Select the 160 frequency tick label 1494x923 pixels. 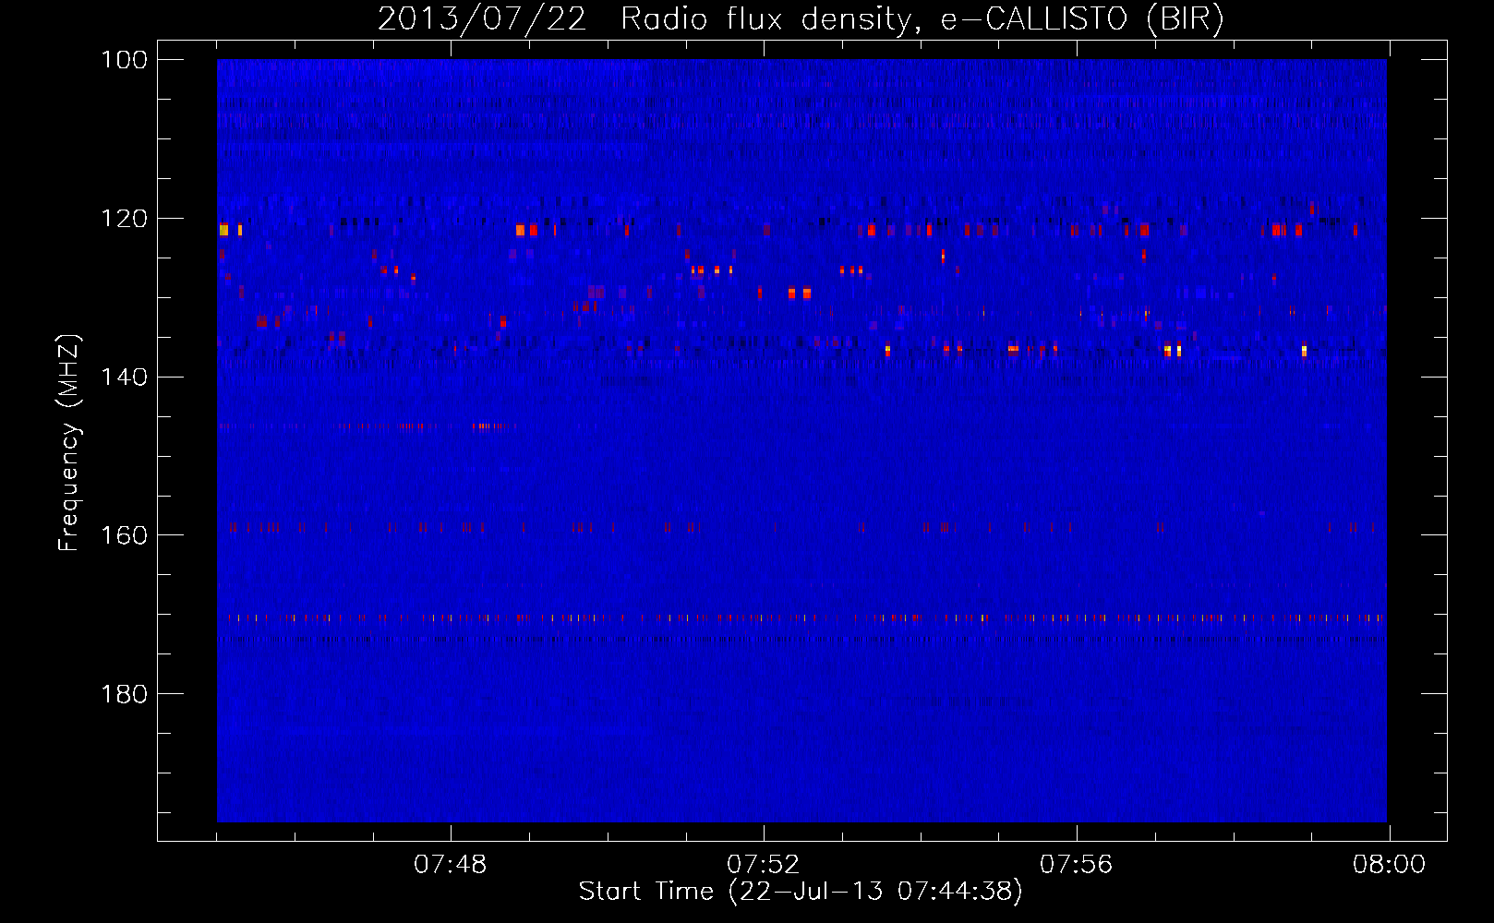coord(124,535)
